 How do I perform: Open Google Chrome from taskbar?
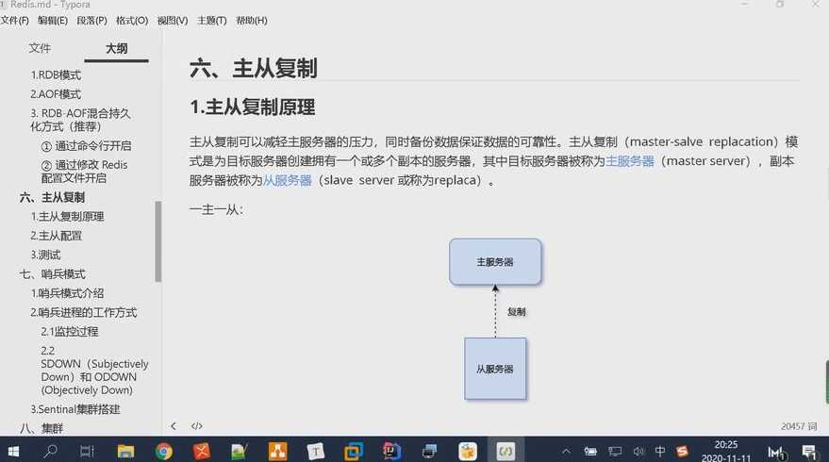[164, 451]
